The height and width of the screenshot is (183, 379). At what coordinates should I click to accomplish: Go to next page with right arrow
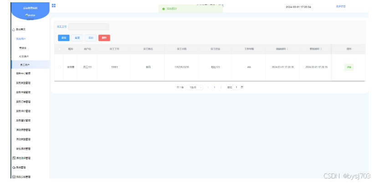click(220, 87)
